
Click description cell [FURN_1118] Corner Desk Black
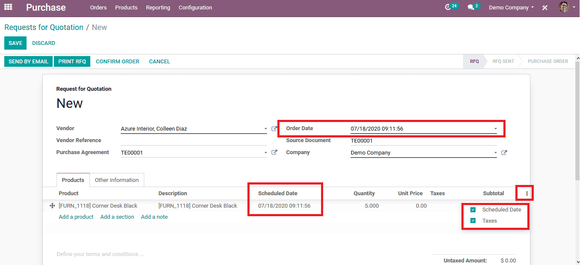click(x=198, y=206)
